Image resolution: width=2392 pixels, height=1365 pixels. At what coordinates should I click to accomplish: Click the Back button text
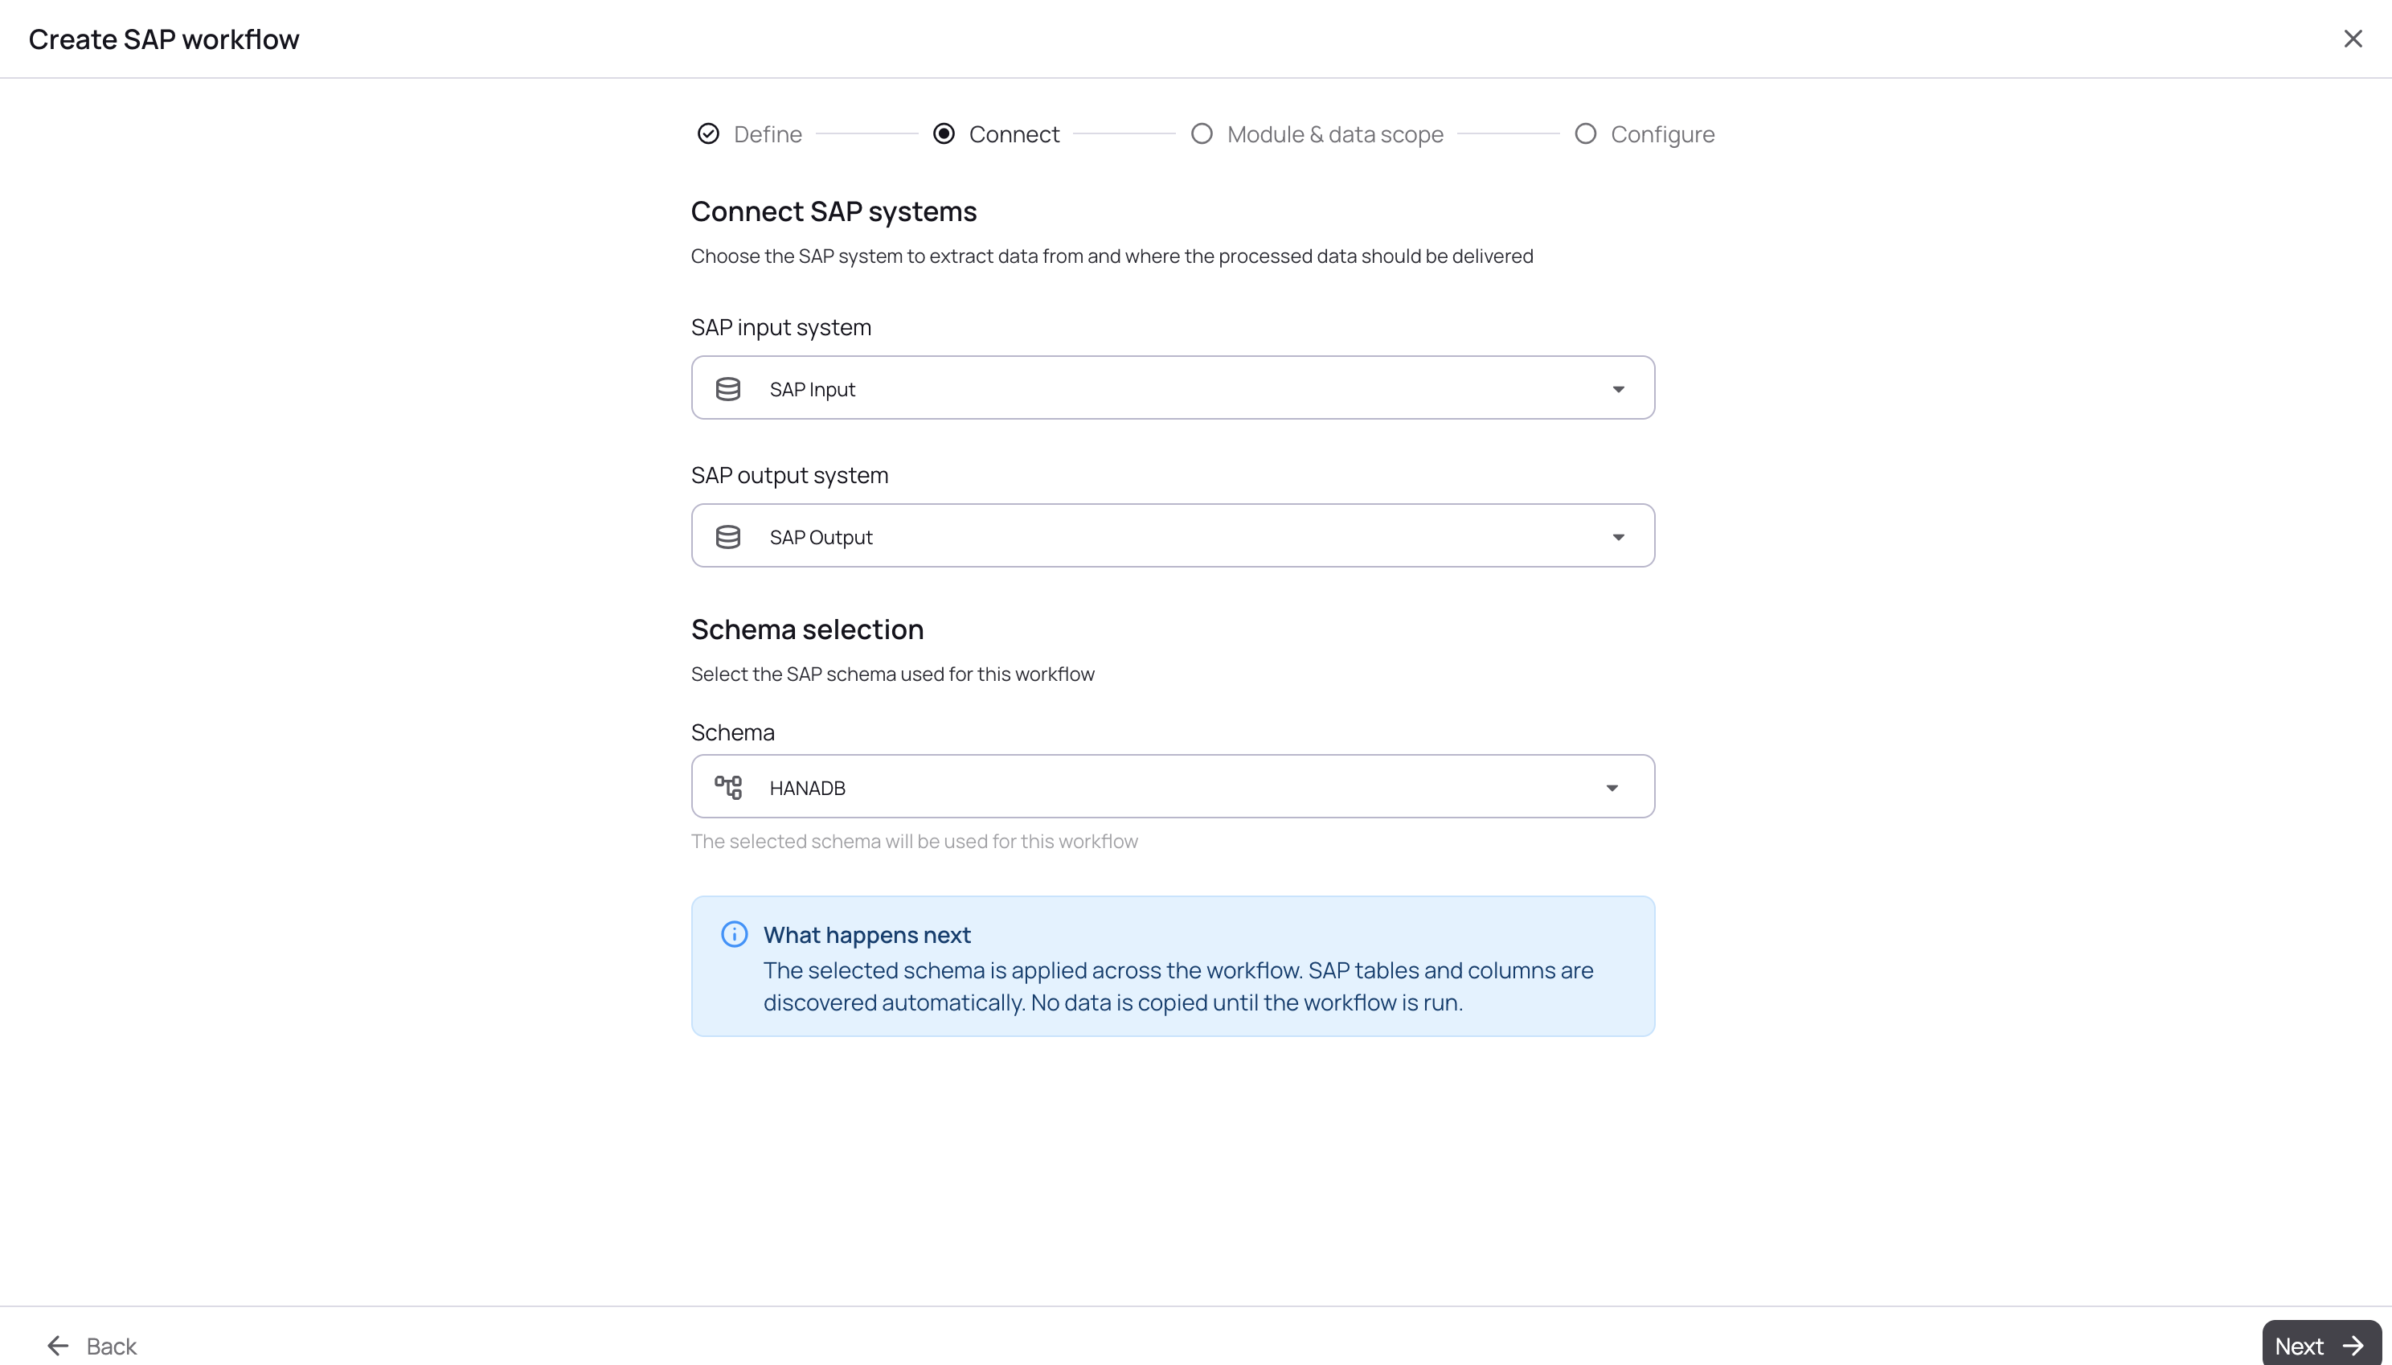click(112, 1347)
